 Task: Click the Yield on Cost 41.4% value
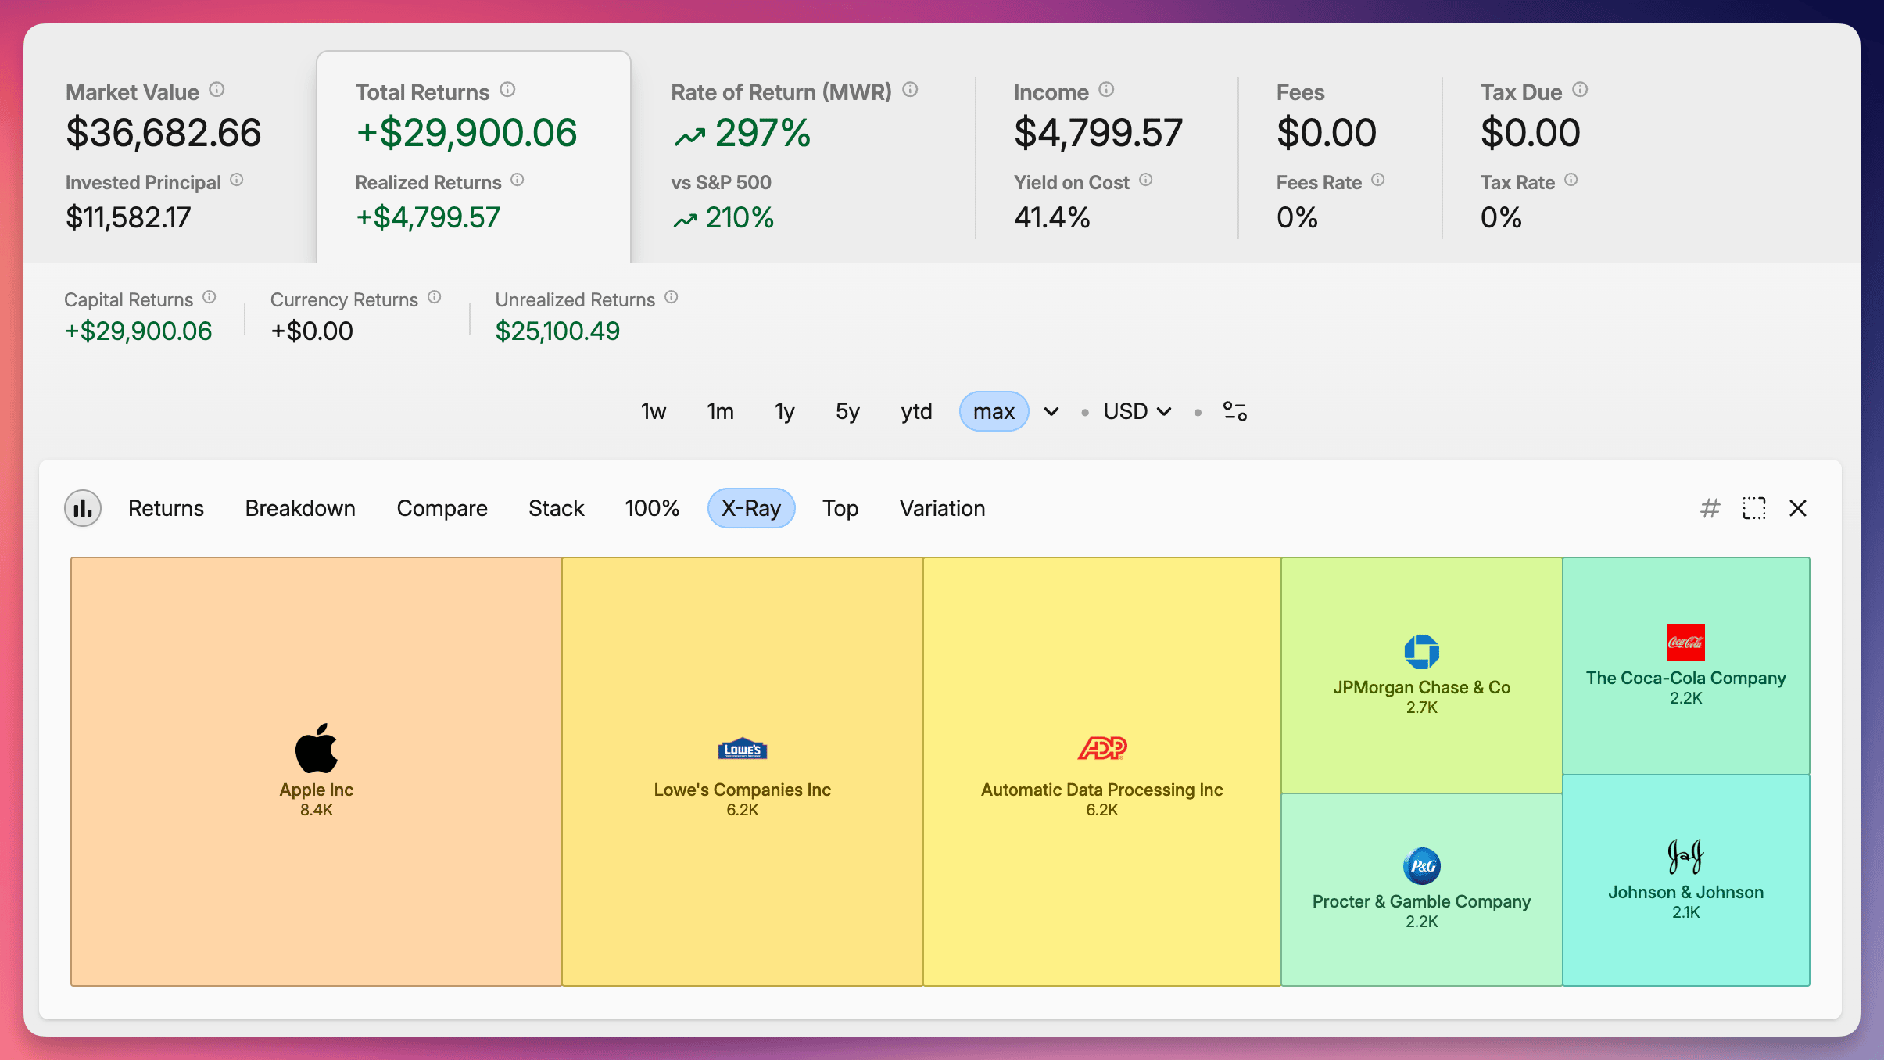[1052, 218]
